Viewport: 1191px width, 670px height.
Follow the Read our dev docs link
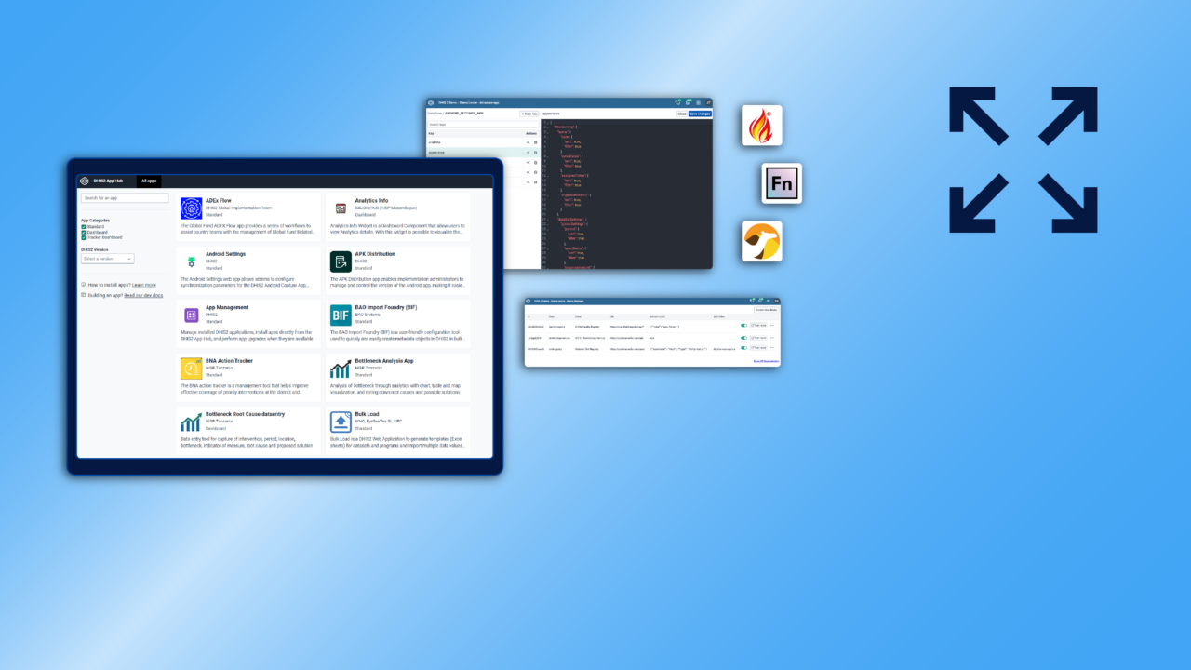coord(143,295)
